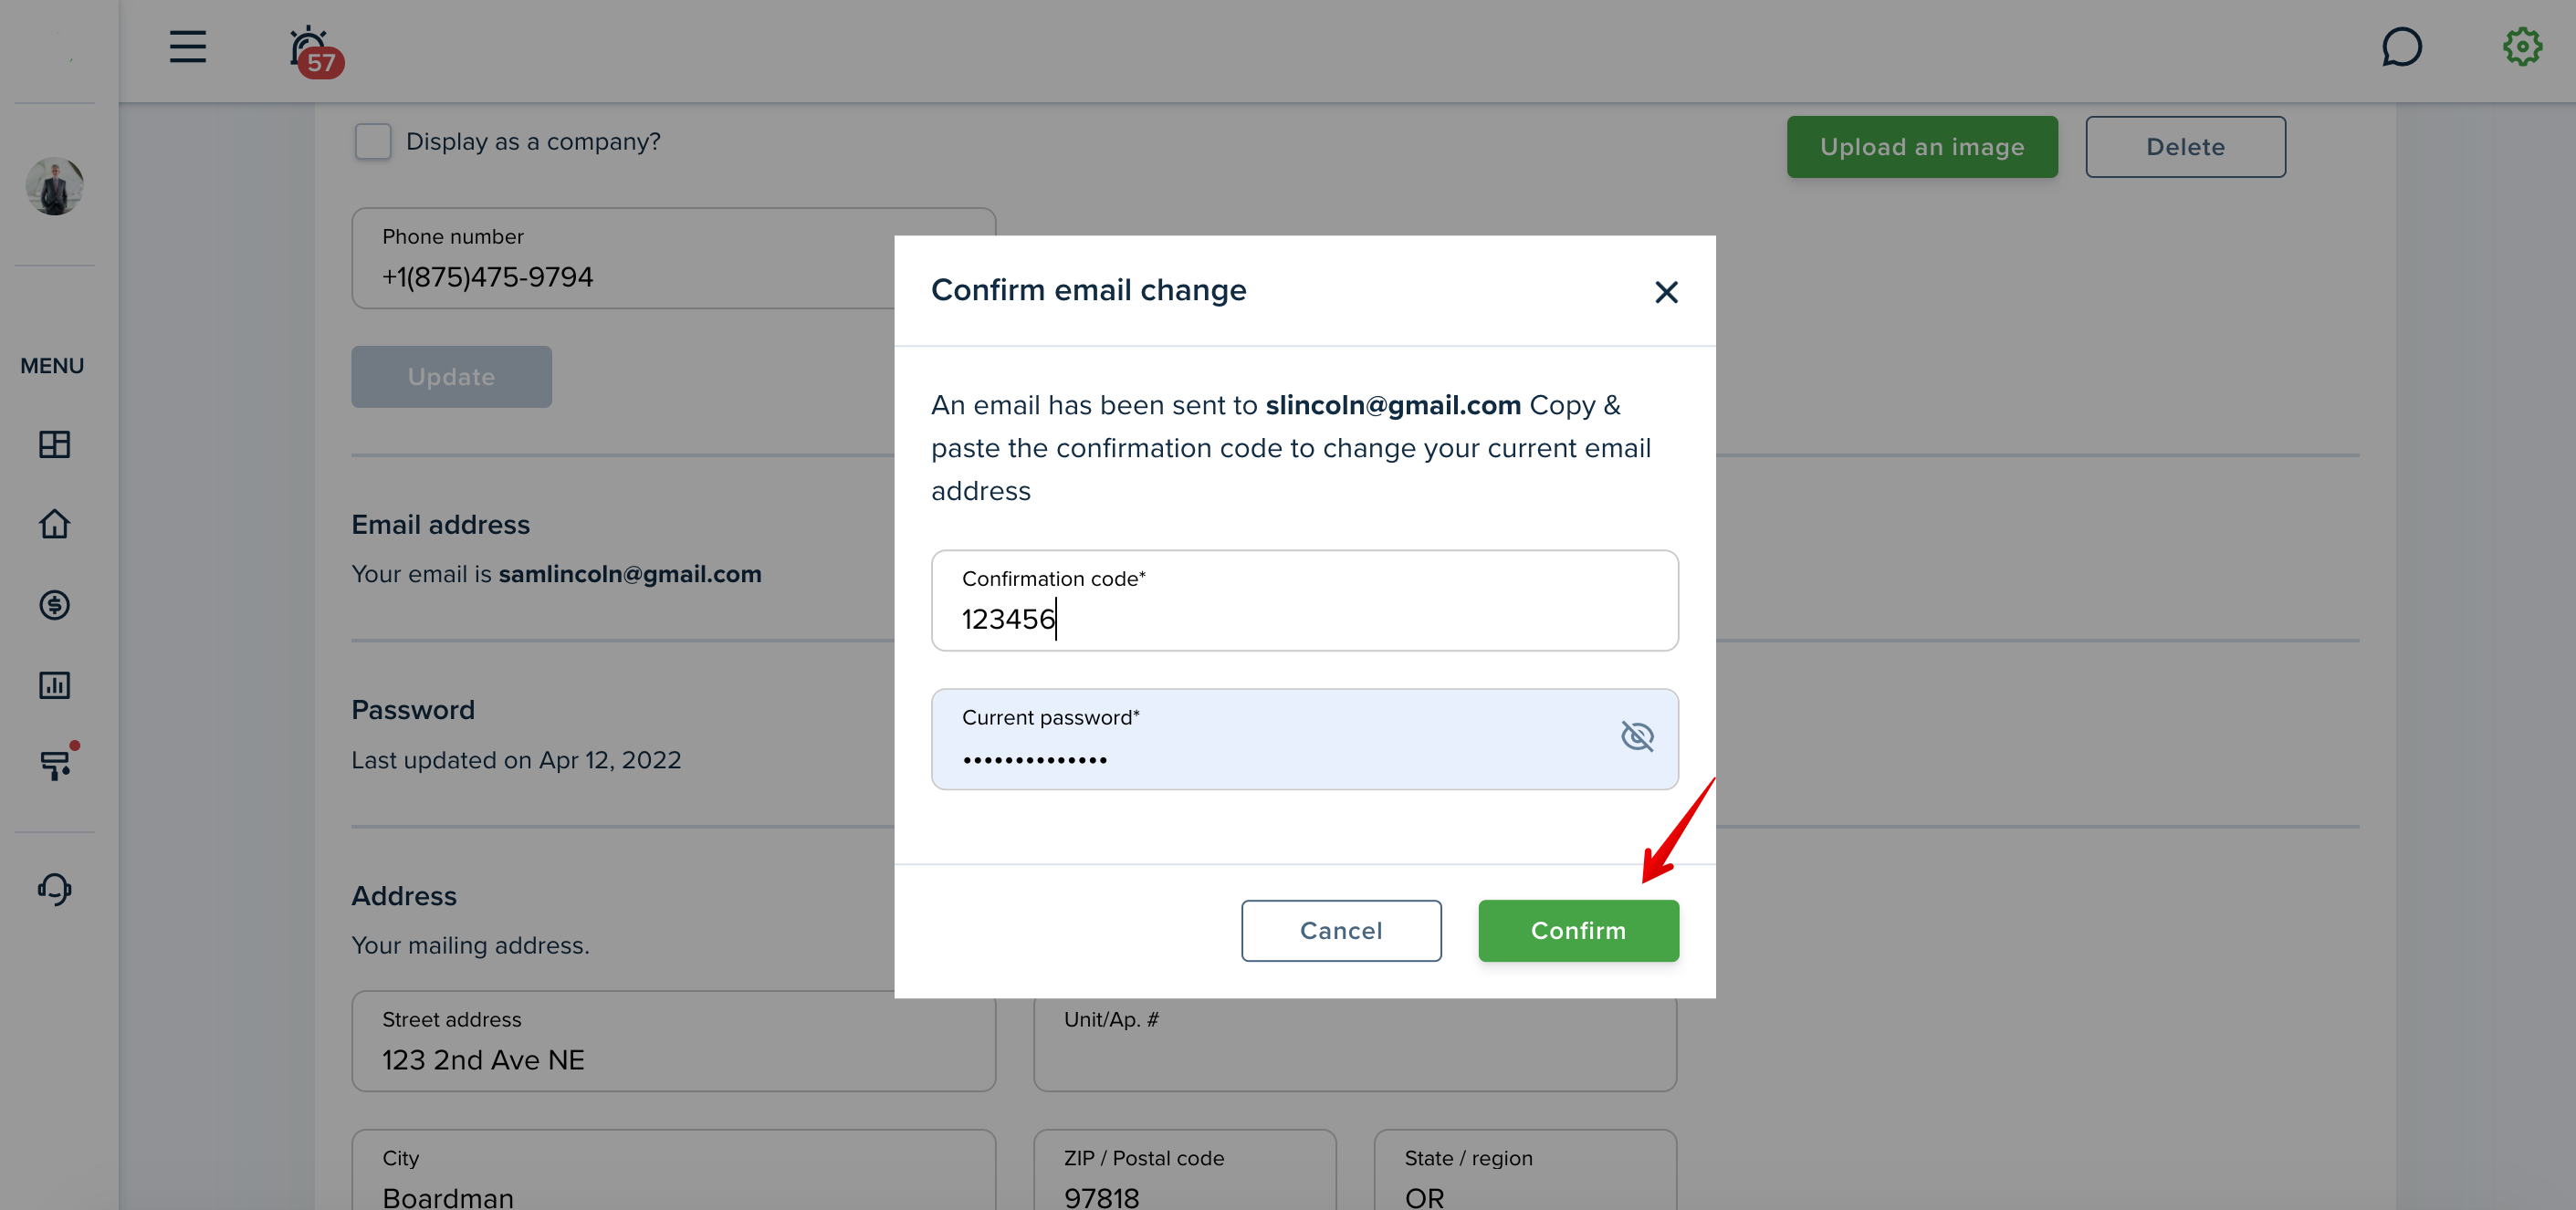Click the Address section heading
Image resolution: width=2576 pixels, height=1210 pixels.
pos(404,896)
